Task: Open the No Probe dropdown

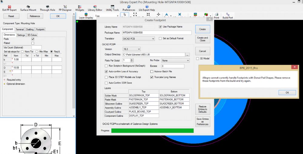Action: (175, 61)
